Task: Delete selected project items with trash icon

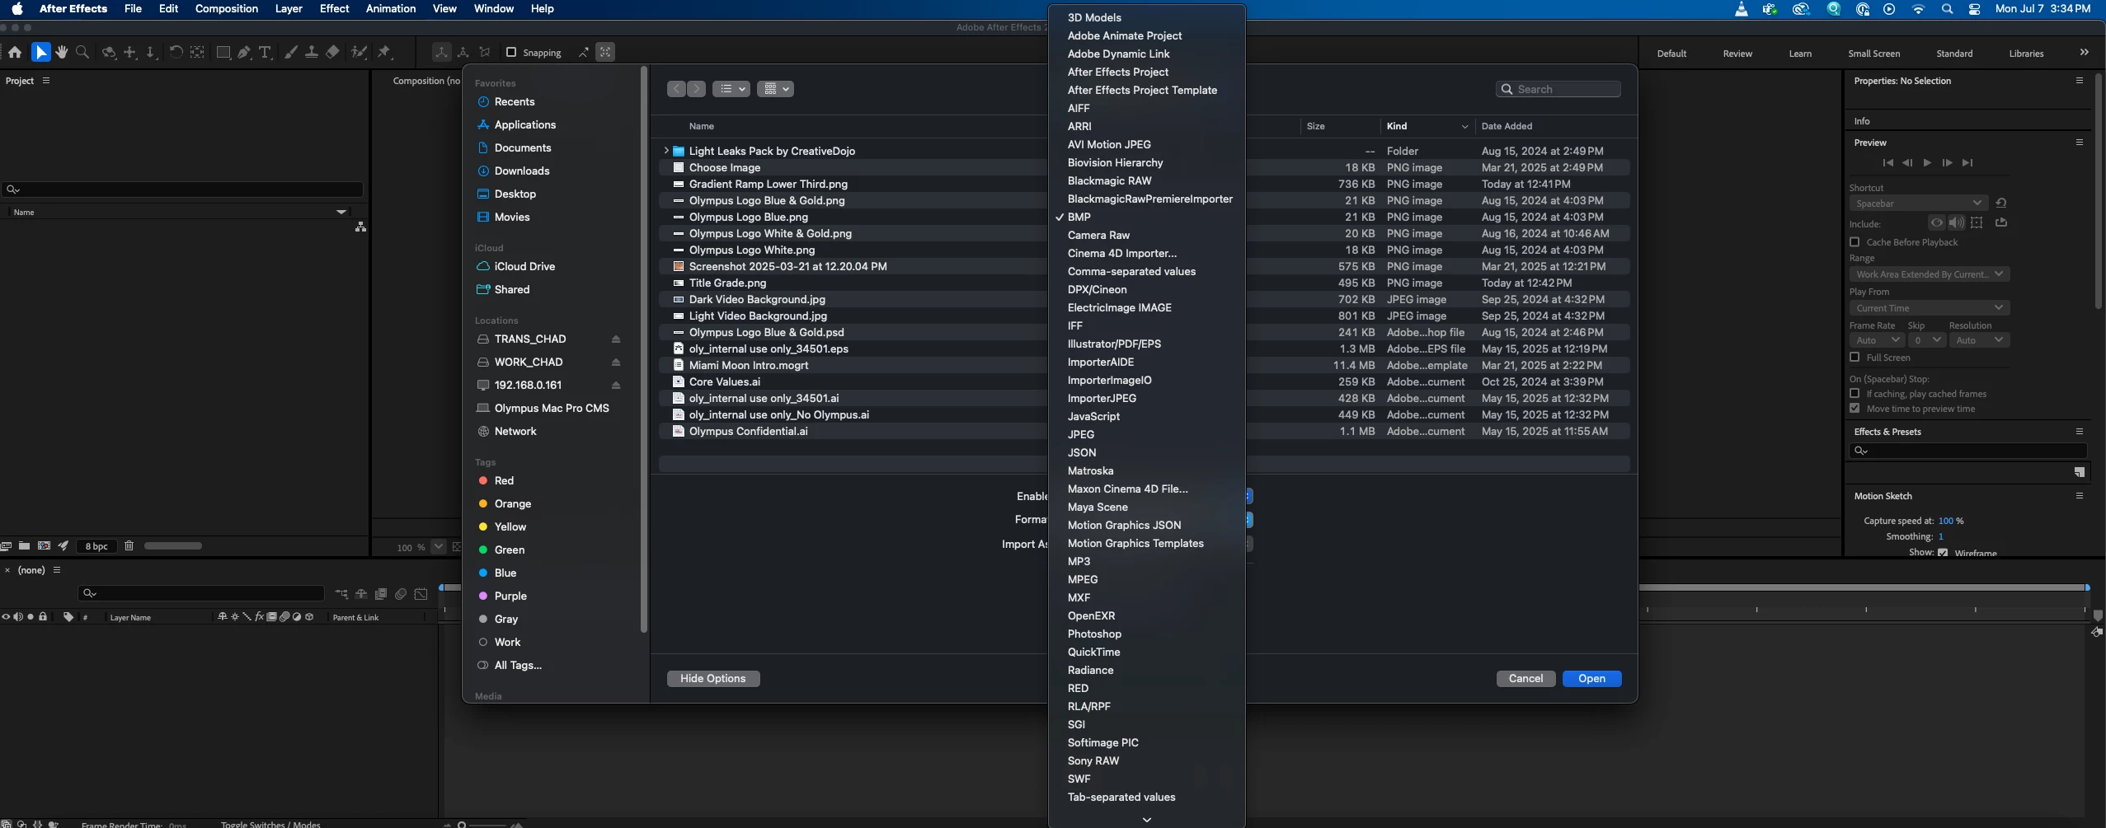Action: click(129, 546)
